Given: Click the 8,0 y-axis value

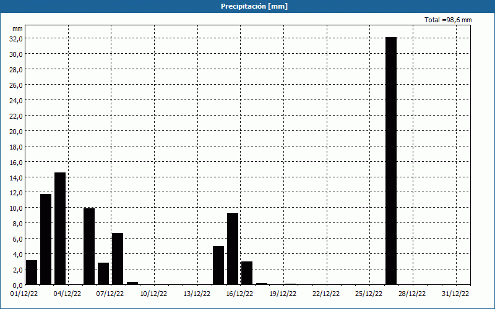Looking at the screenshot, I should (17, 224).
